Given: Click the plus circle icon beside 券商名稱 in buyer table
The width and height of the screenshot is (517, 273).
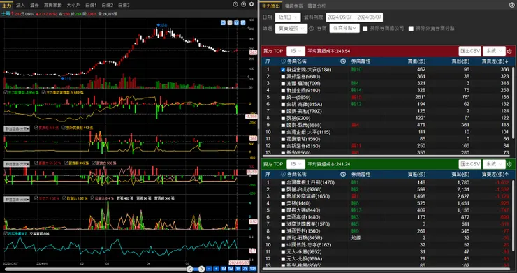Looking at the screenshot, I should coord(283,61).
